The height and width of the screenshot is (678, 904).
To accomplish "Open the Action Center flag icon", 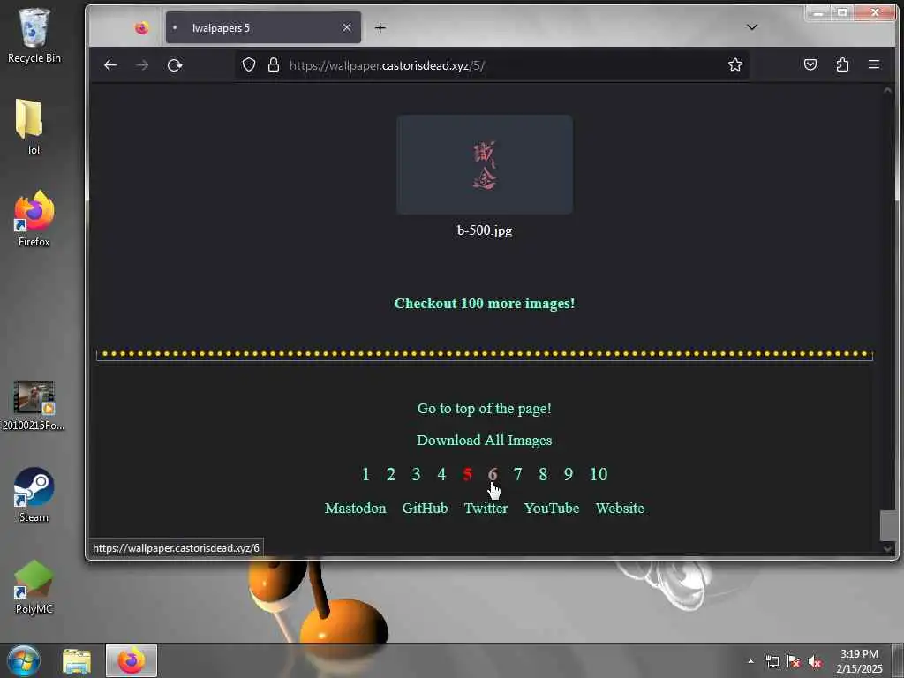I will pyautogui.click(x=794, y=661).
